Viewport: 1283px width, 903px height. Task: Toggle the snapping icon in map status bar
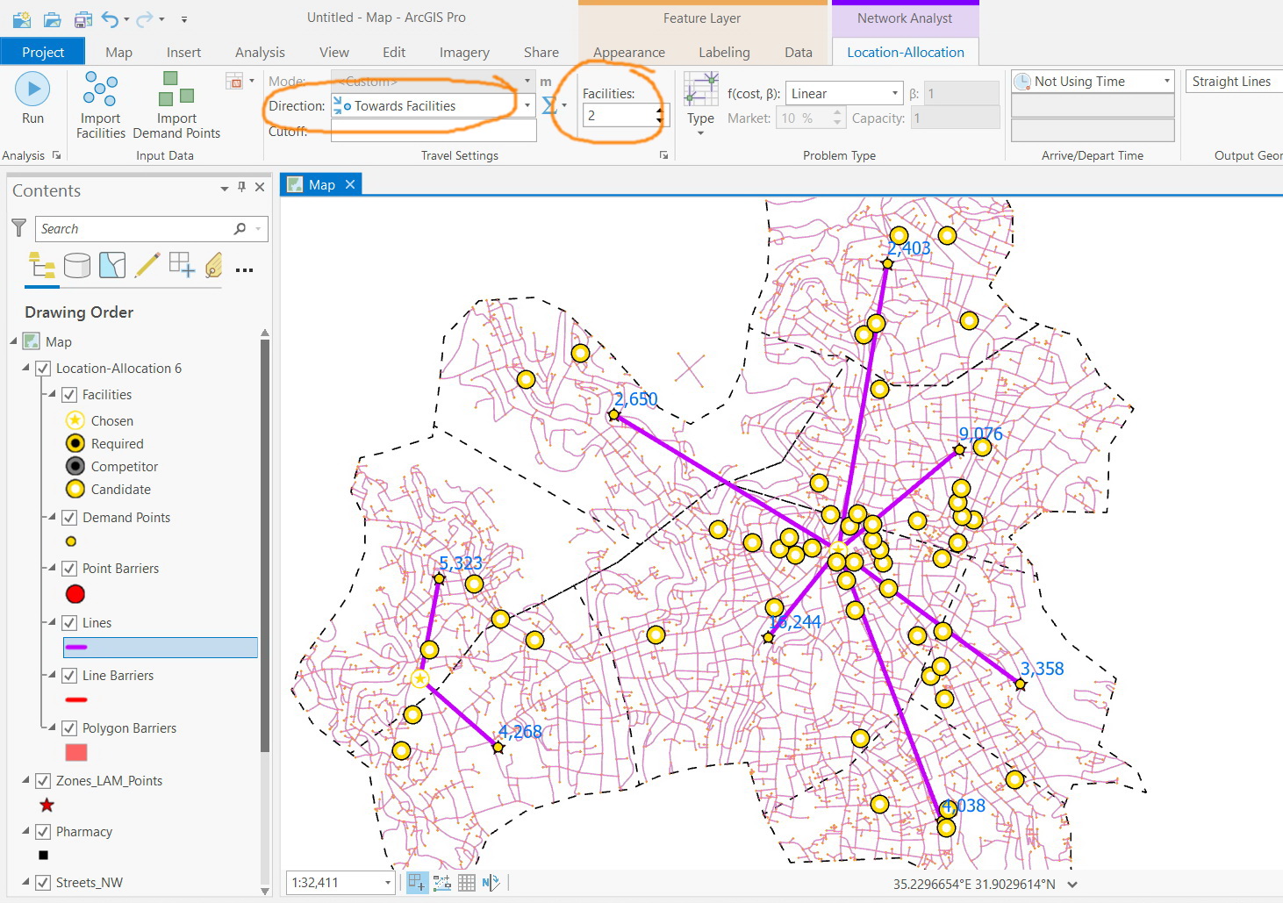[418, 883]
